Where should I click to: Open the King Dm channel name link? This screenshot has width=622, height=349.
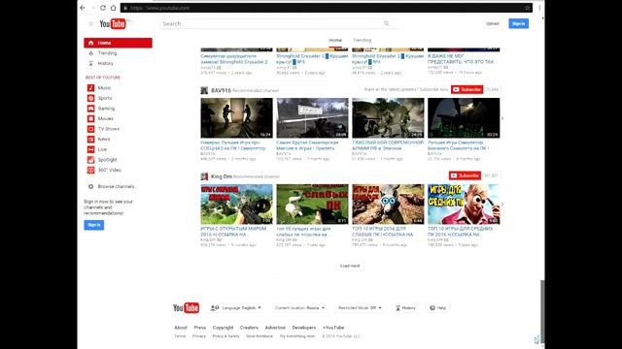222,176
